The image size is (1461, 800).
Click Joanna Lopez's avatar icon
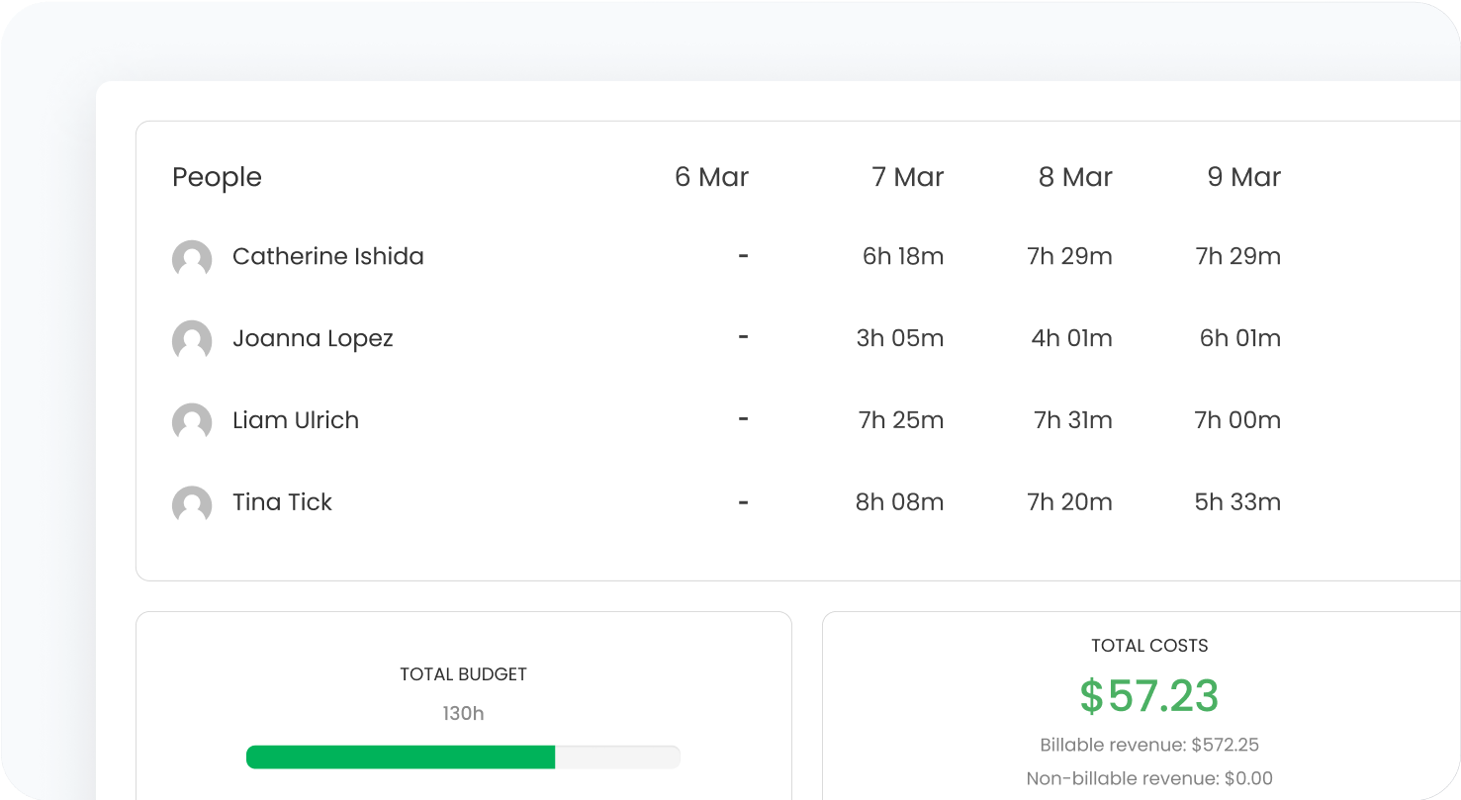[192, 341]
